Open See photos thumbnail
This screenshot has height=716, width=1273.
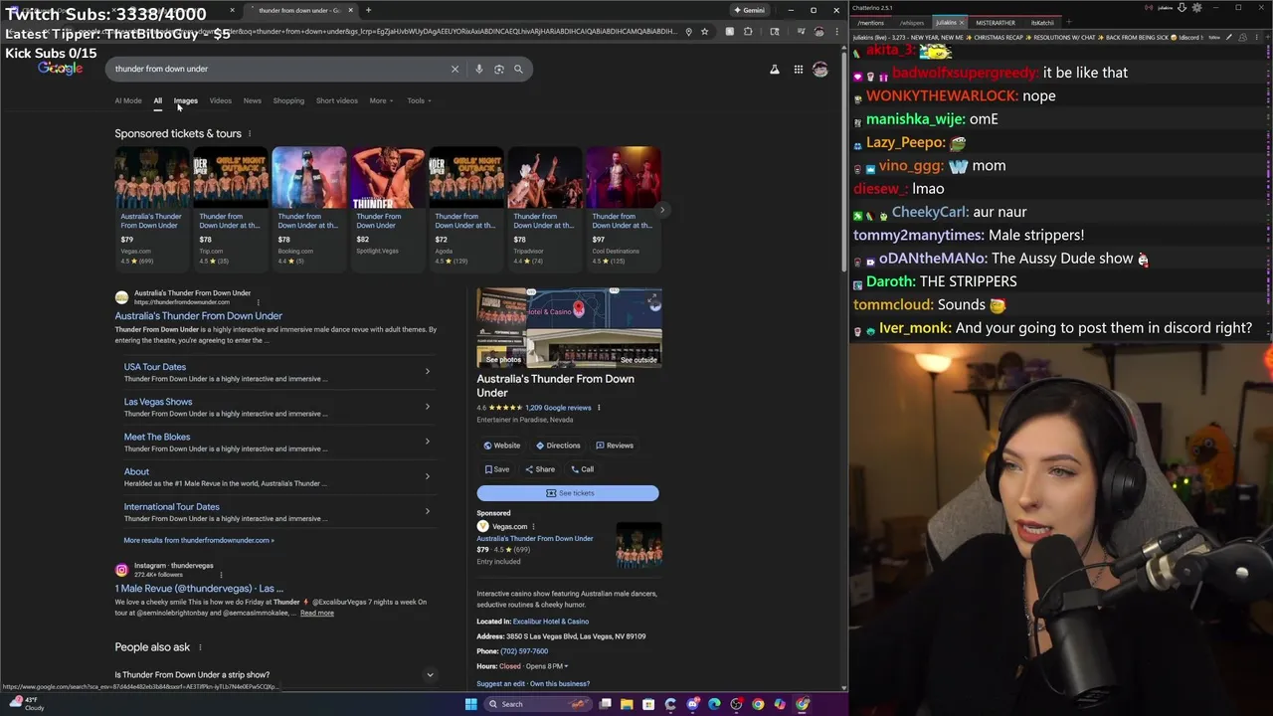(x=501, y=328)
